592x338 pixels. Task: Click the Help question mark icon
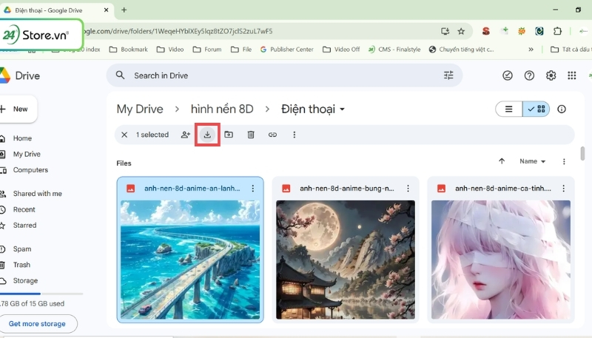tap(529, 75)
